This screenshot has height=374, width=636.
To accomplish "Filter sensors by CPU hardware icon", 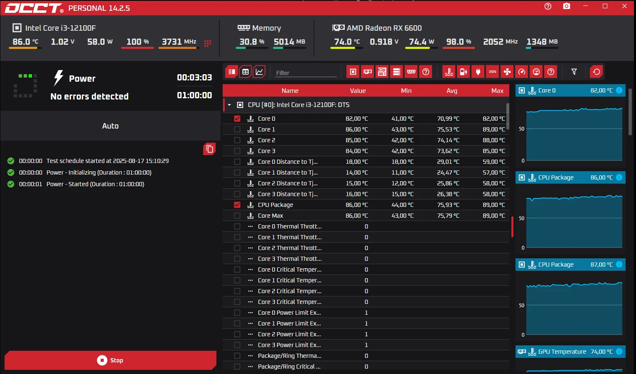I will click(353, 72).
